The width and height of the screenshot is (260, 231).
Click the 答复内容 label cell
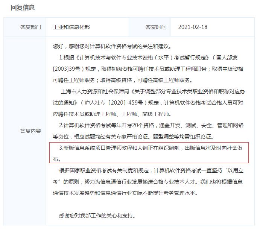[x=24, y=131]
